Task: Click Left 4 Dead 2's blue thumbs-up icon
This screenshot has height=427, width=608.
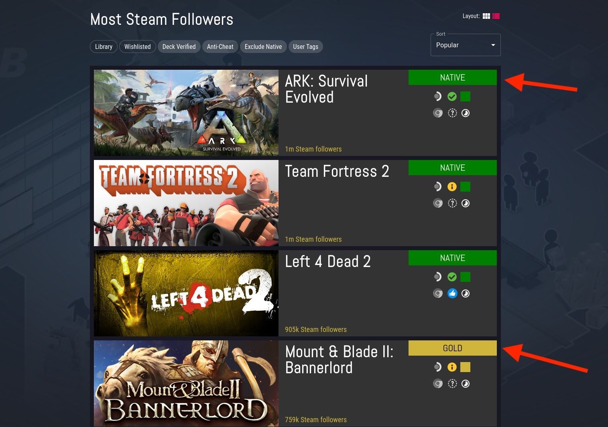Action: pos(452,293)
